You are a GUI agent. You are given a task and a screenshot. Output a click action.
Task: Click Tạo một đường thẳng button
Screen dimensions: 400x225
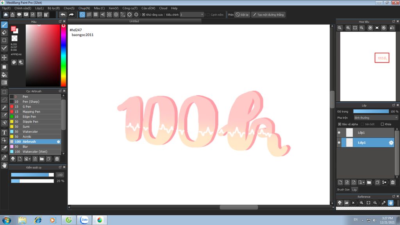[268, 15]
